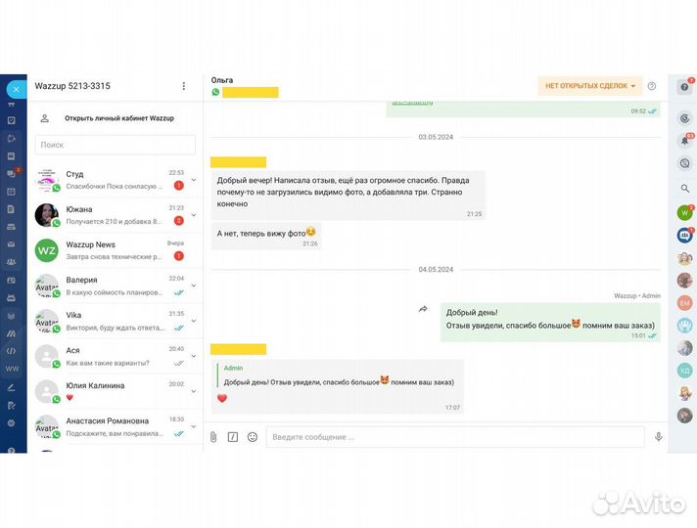This screenshot has height=528, width=697.
Task: Open the message templates slash icon
Action: click(233, 437)
